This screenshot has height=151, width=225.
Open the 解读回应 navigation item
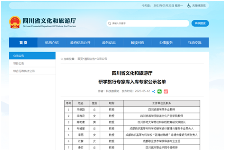point(137,43)
